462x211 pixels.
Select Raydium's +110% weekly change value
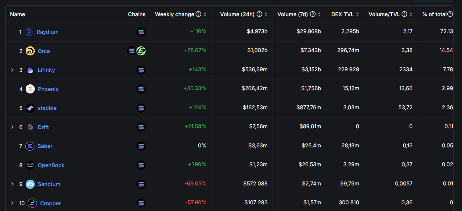click(198, 31)
